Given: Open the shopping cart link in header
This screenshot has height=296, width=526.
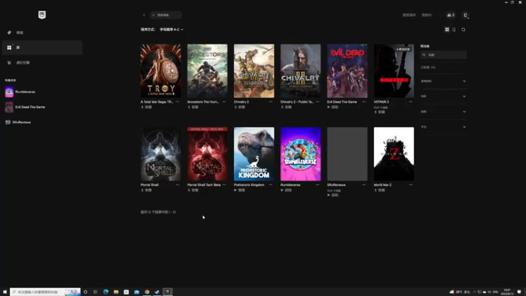Looking at the screenshot, I should (x=426, y=15).
